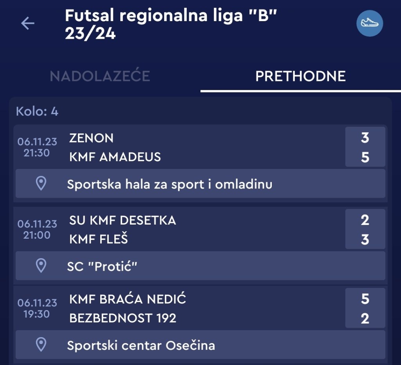The height and width of the screenshot is (365, 401).
Task: Tap KMF BRAĆA NEDIĆ's score of 5
Action: pyautogui.click(x=365, y=299)
